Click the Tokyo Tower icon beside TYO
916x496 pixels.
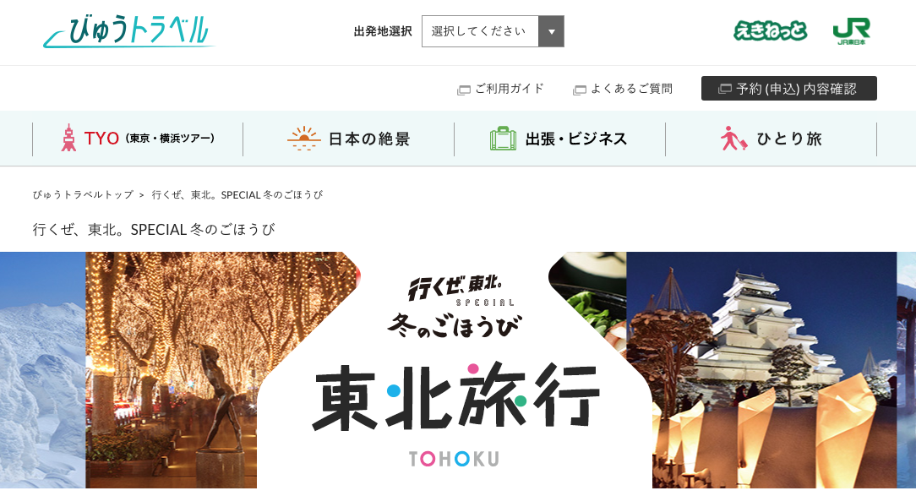pyautogui.click(x=68, y=138)
